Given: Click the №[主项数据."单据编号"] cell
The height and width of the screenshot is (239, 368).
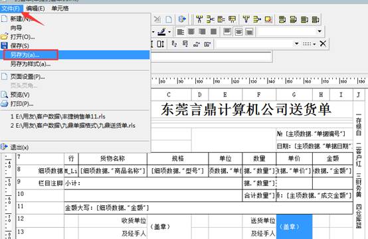Looking at the screenshot, I should click(x=314, y=134).
